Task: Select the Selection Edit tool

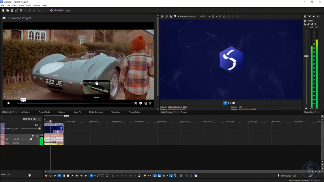Action: (103, 176)
